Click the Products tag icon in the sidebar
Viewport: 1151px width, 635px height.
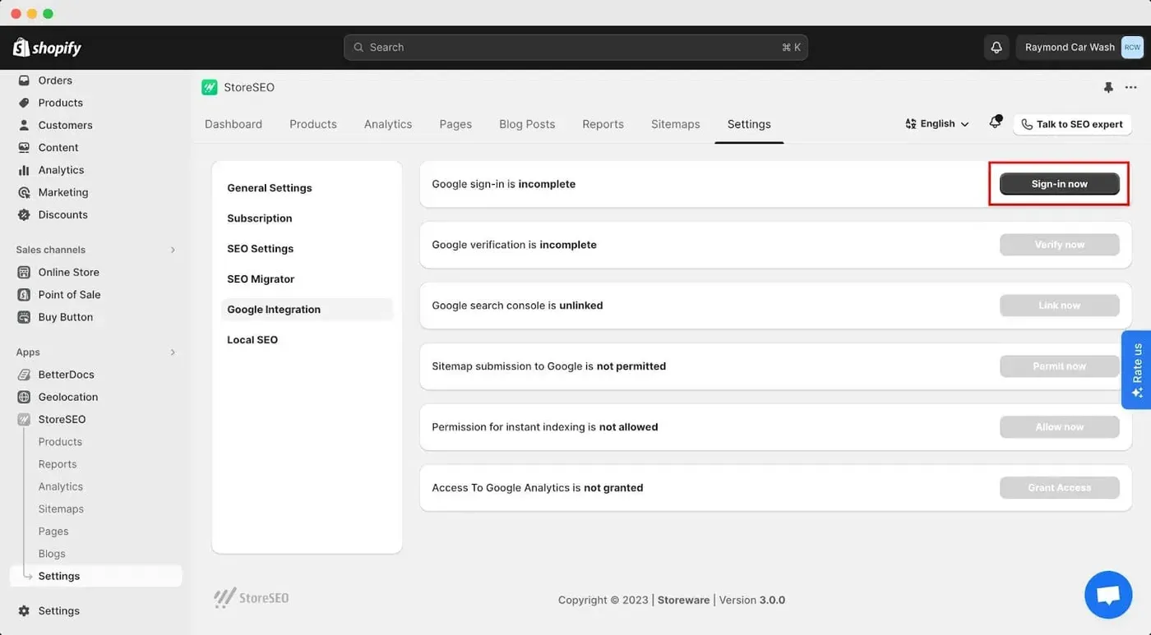point(24,103)
